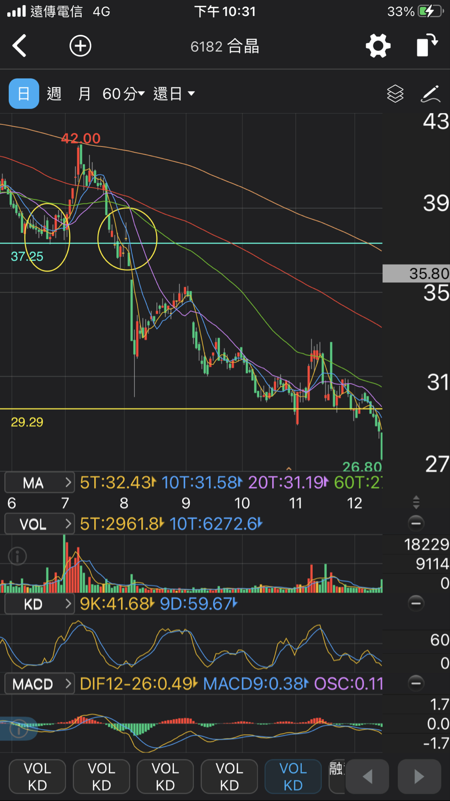The width and height of the screenshot is (450, 801).
Task: Expand the MA indicator selector
Action: click(40, 483)
